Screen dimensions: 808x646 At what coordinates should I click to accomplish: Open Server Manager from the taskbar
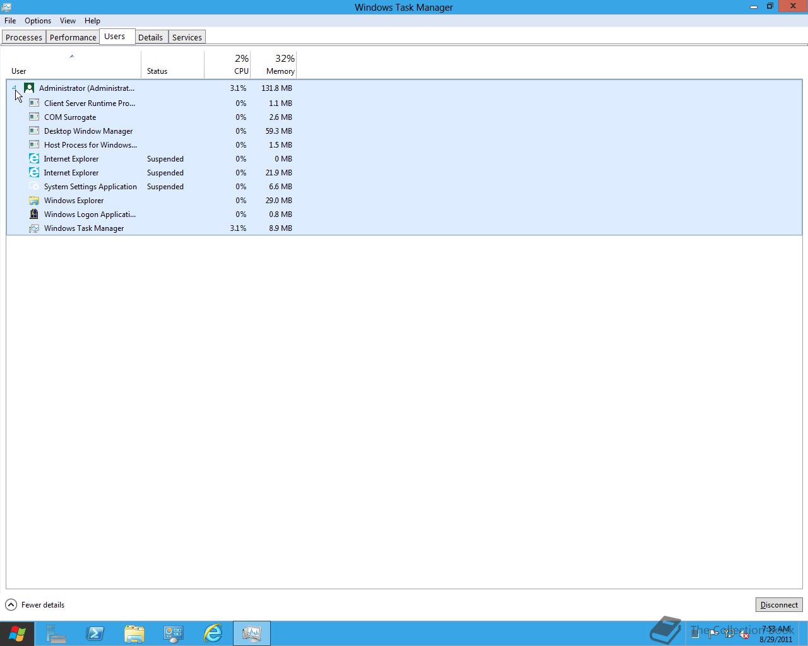(56, 633)
